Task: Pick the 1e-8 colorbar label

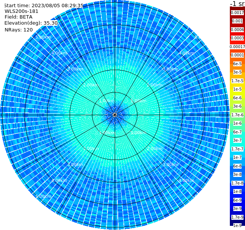Action: (237, 191)
